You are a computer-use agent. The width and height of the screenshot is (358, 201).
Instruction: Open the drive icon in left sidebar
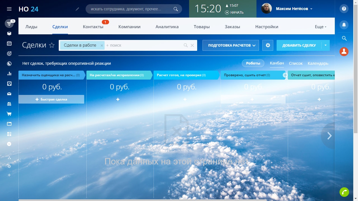point(9,104)
